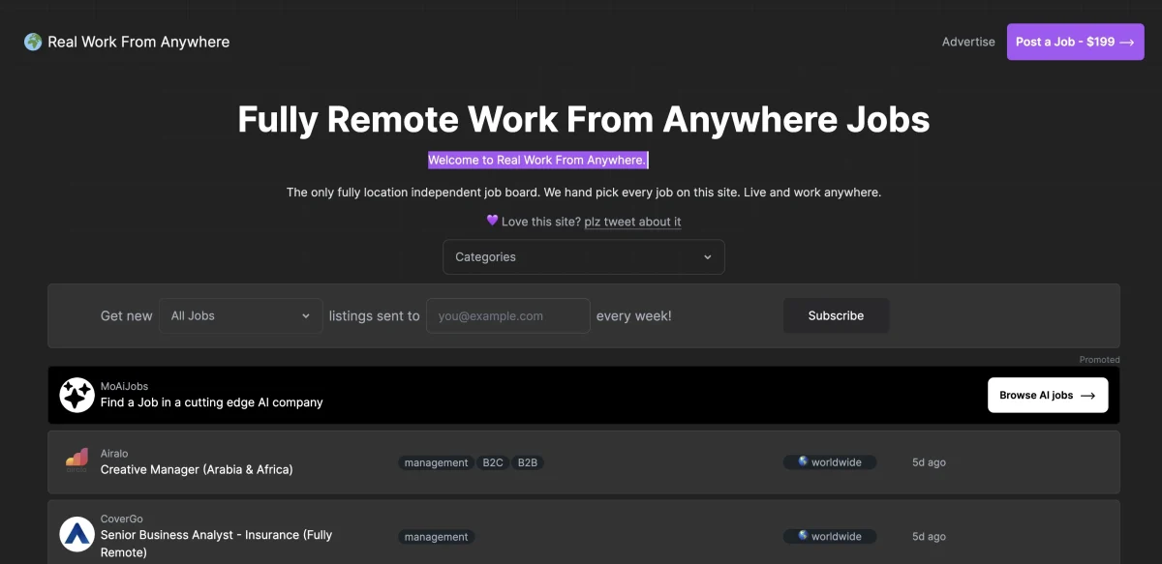Click '5d ago' on the CoverGo row

pyautogui.click(x=929, y=536)
